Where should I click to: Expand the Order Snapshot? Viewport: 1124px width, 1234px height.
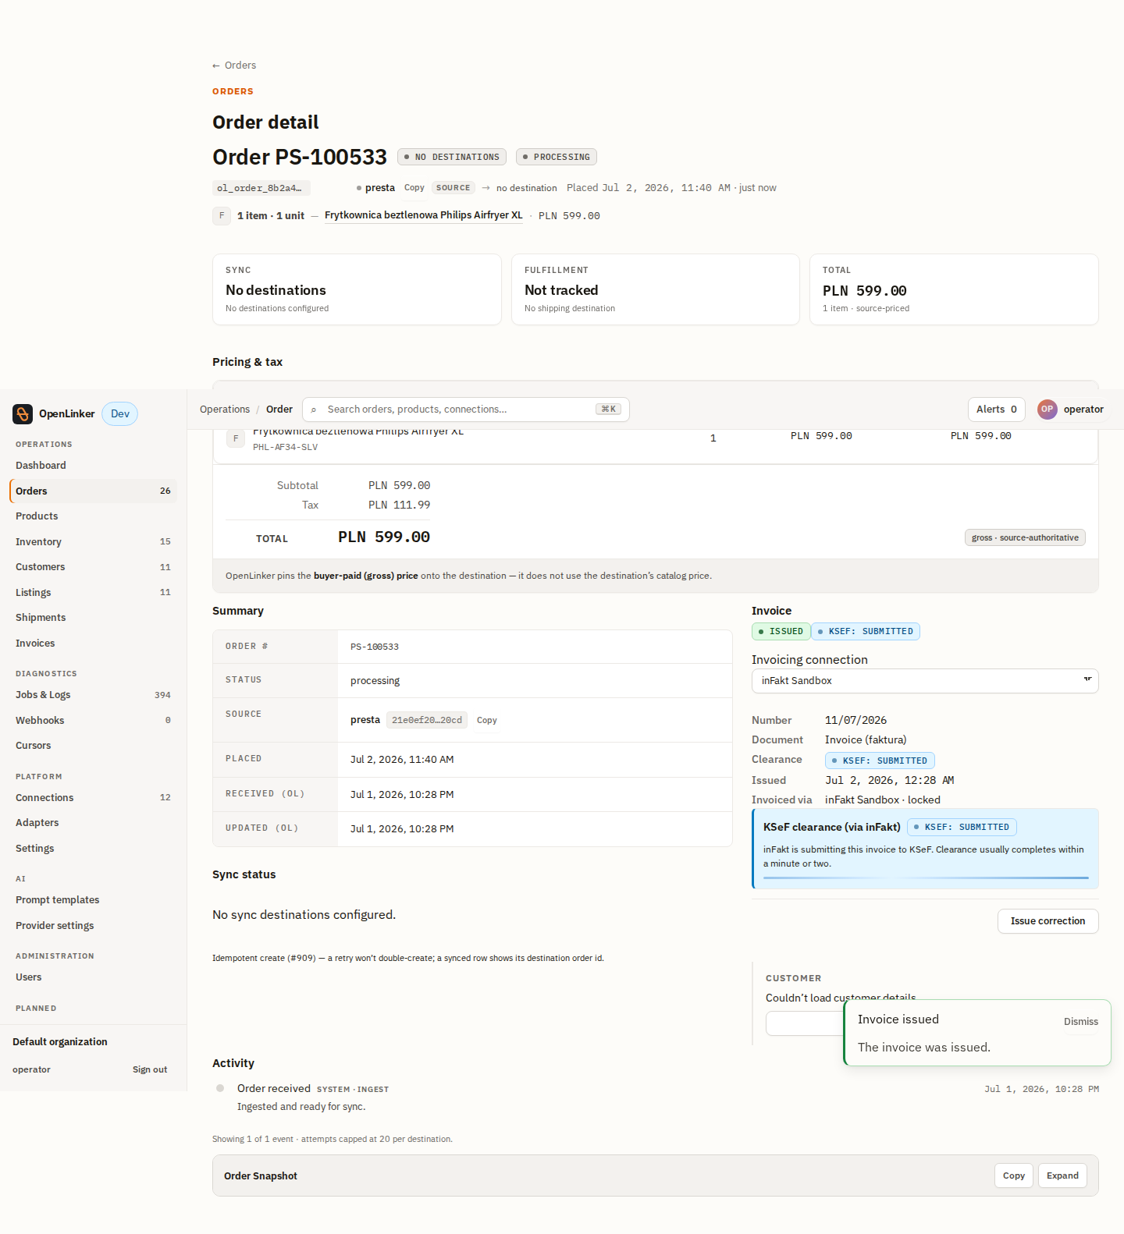(x=1062, y=1176)
